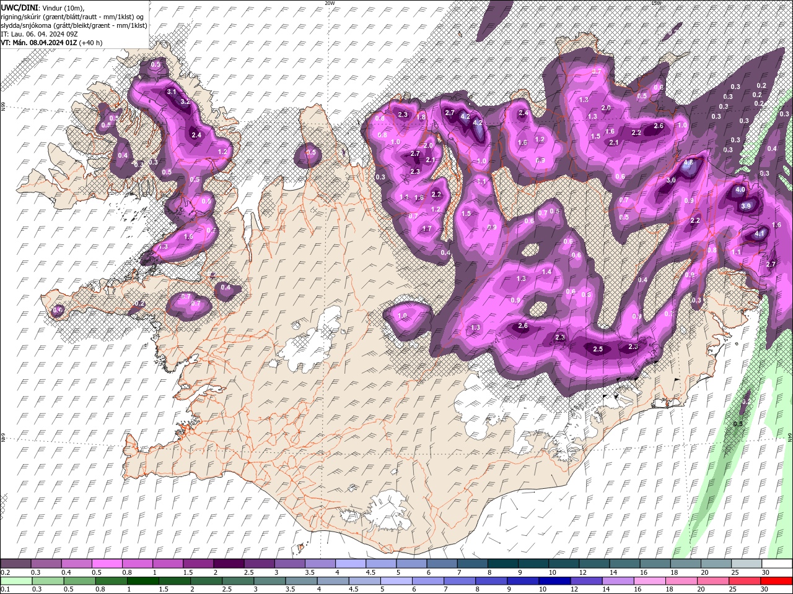Click the rain-scale swatch labeled 25

click(x=745, y=581)
